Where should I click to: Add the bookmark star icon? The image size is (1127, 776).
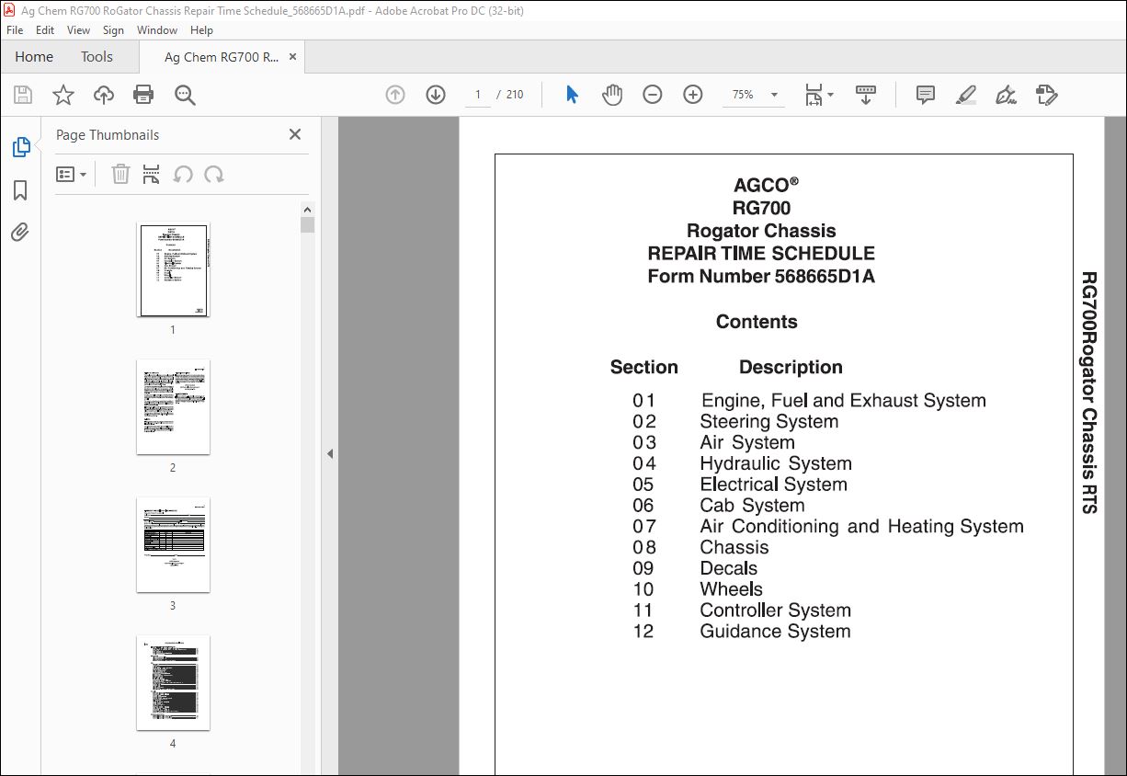[x=63, y=95]
